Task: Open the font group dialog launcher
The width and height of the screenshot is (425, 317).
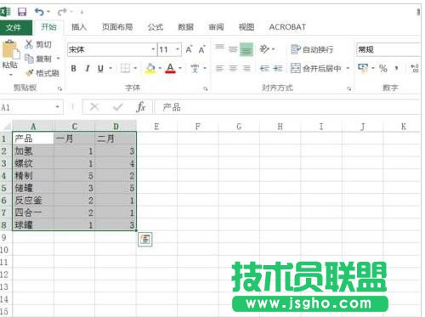Action: click(x=206, y=88)
